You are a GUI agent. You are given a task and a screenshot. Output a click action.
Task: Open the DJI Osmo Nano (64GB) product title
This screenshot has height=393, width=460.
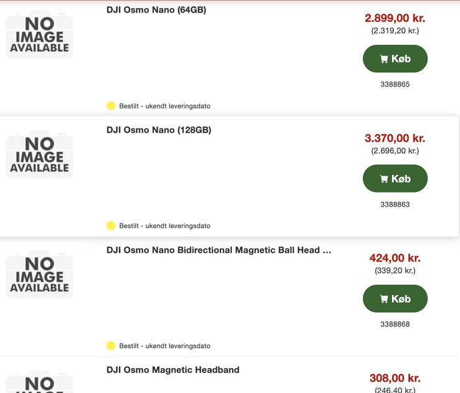click(x=156, y=10)
